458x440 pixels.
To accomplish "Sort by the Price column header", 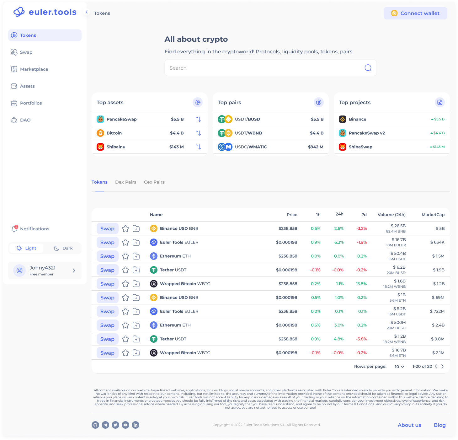I will [292, 215].
